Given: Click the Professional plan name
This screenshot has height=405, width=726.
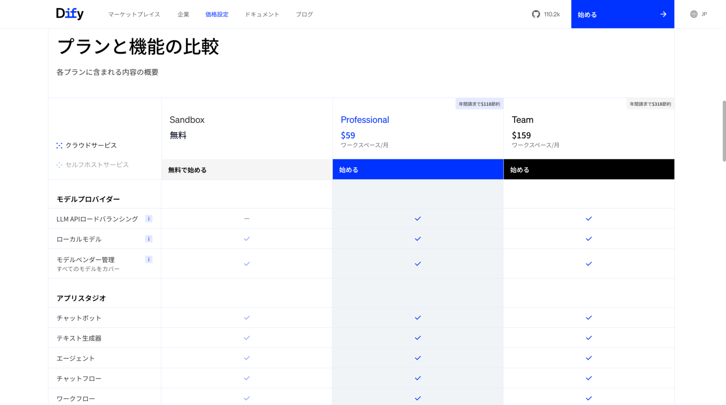Looking at the screenshot, I should point(365,120).
